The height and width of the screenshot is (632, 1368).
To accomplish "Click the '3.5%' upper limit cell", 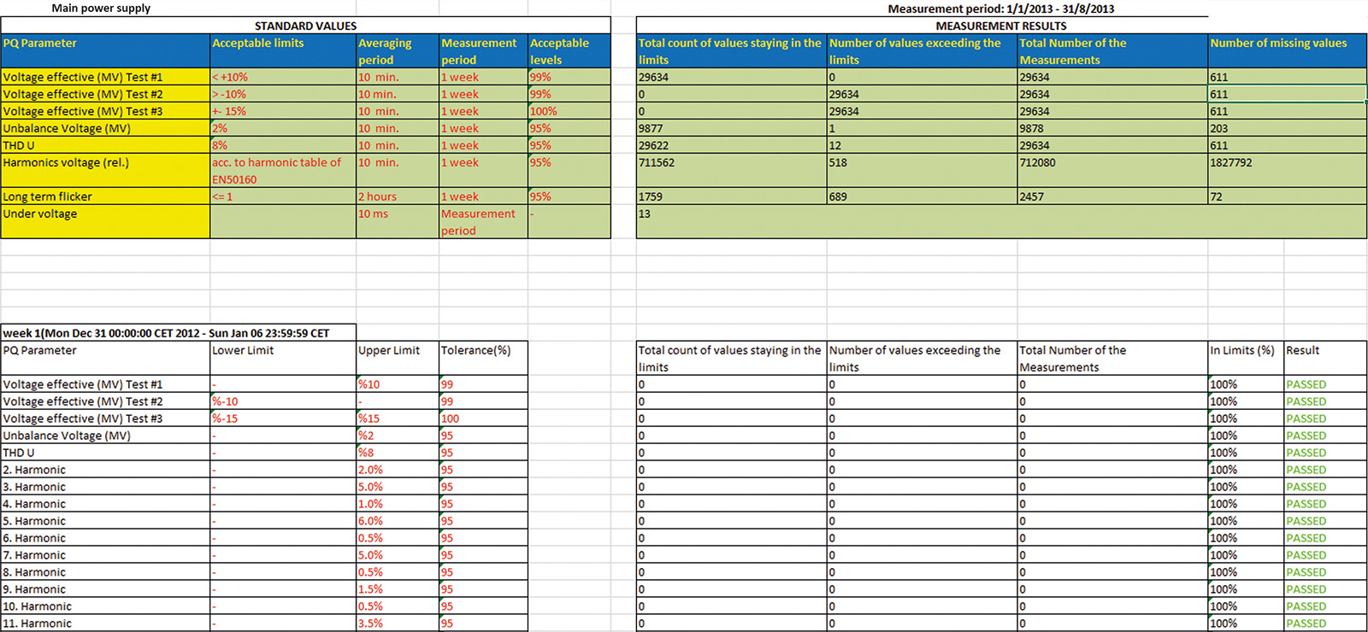I will (x=398, y=623).
